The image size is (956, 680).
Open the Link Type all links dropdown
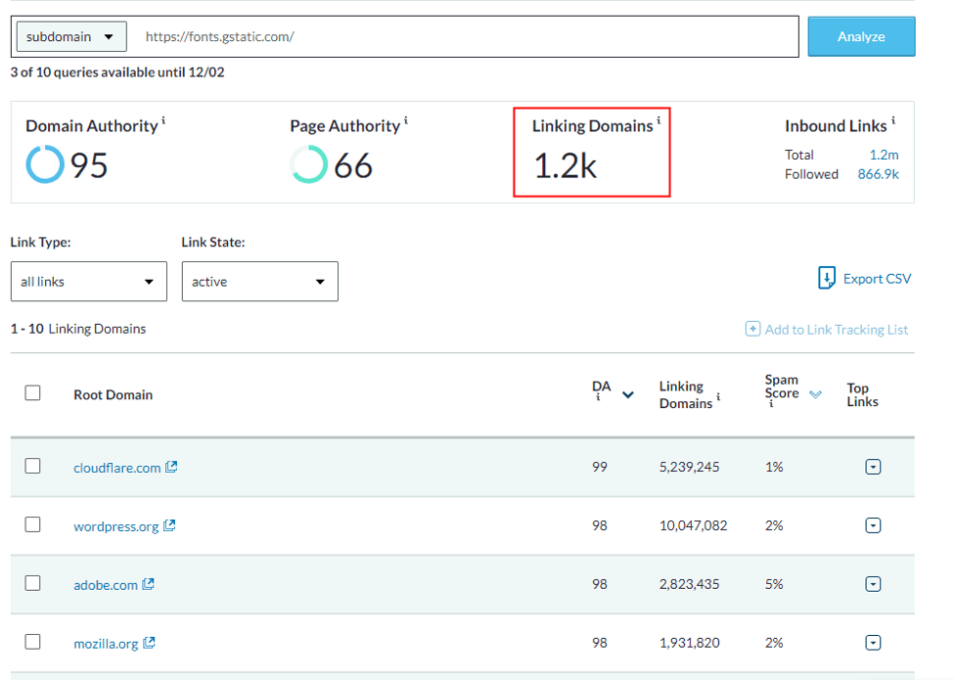coord(89,281)
